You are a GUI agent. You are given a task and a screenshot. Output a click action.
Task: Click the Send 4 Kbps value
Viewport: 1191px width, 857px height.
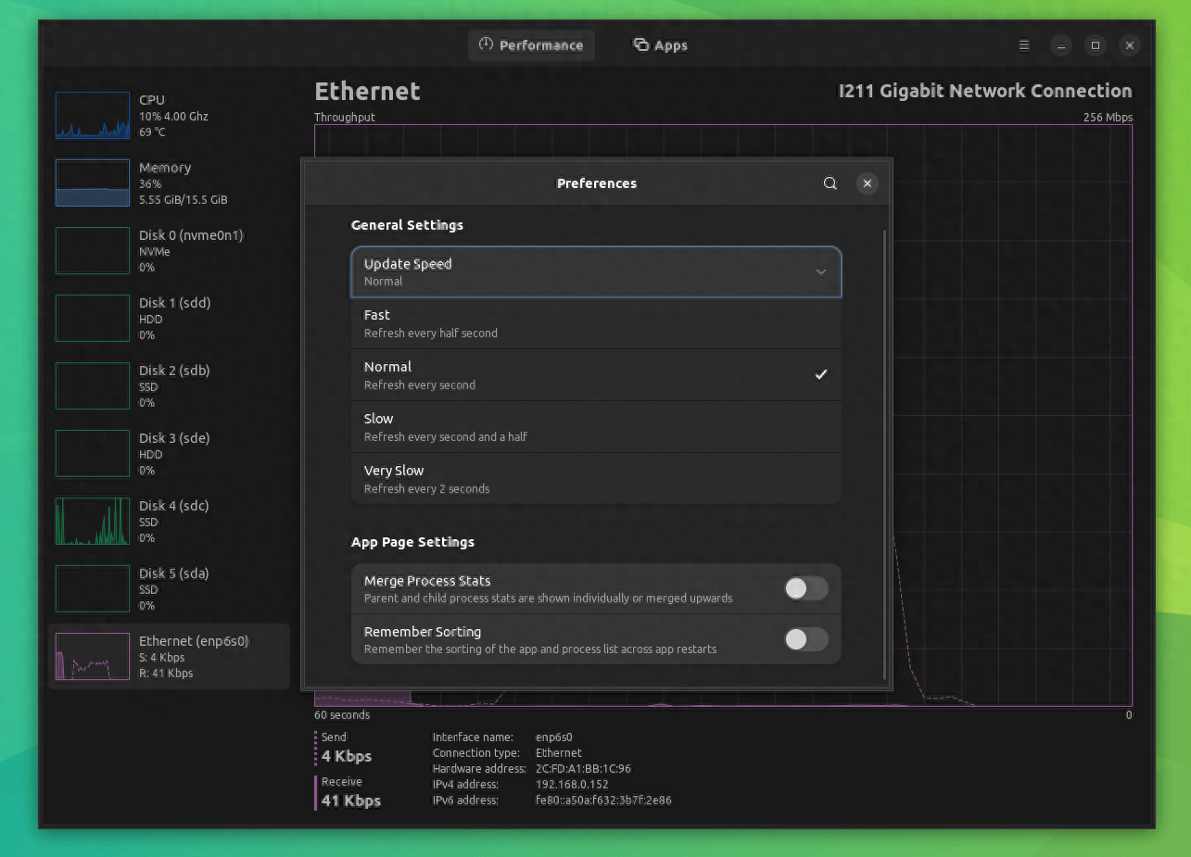(347, 756)
